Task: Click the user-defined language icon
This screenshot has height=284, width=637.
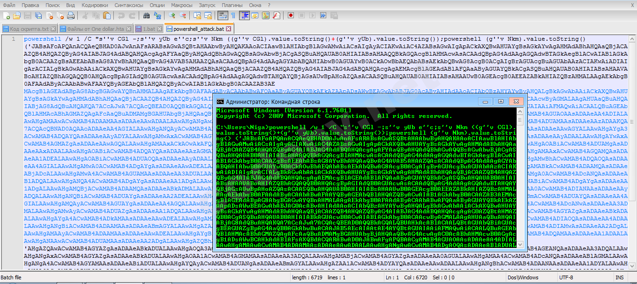Action: click(255, 15)
